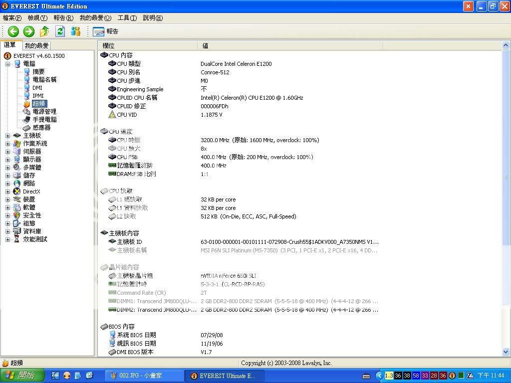This screenshot has width=511, height=383.
Task: Expand the 儲存 tree node
Action: pyautogui.click(x=8, y=176)
